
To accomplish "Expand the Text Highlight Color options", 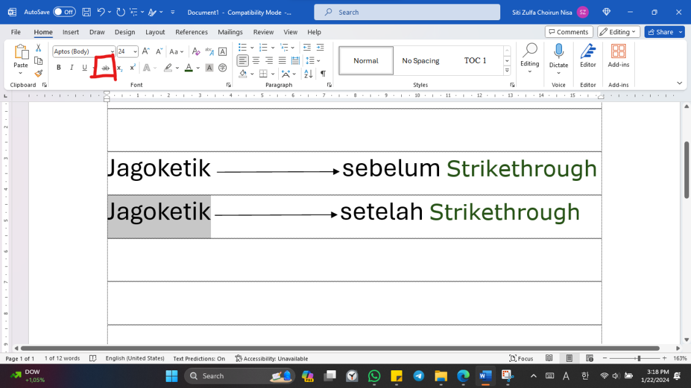I will [x=177, y=67].
